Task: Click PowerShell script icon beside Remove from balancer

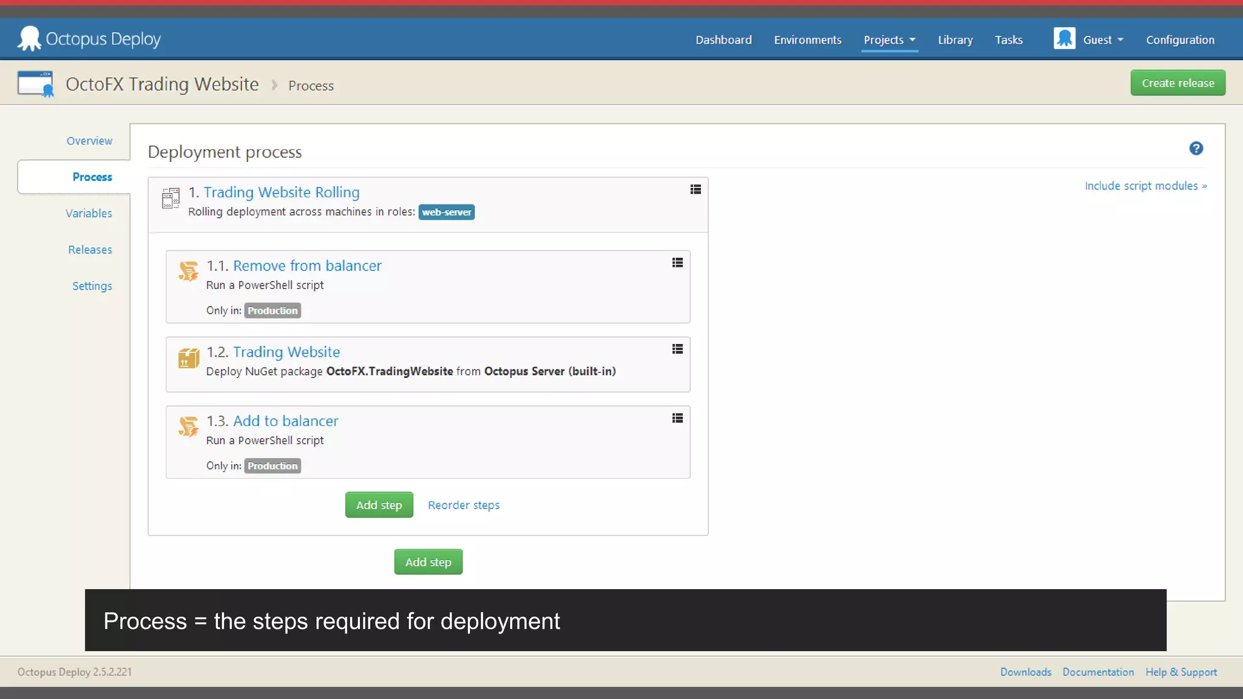Action: [x=188, y=271]
